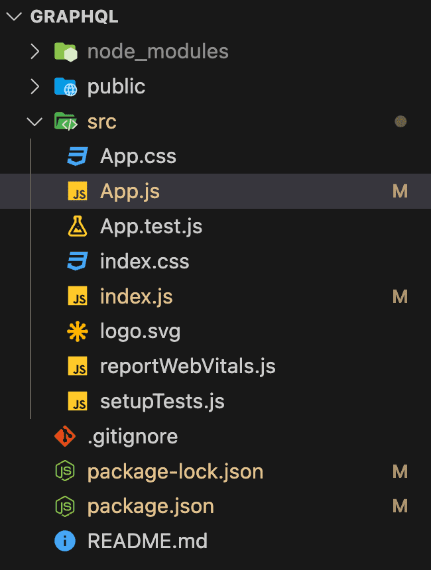431x570 pixels.
Task: Select setupTests.js in the explorer
Action: 162,402
